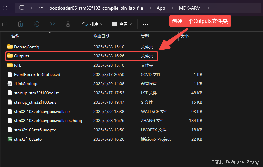Screen dimensions: 263x167
Task: Click the startup_stm32f103xe.s file icon
Action: [10, 102]
